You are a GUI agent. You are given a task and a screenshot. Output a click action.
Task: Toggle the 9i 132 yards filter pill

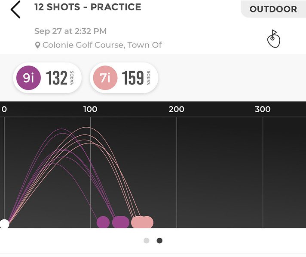coord(47,78)
